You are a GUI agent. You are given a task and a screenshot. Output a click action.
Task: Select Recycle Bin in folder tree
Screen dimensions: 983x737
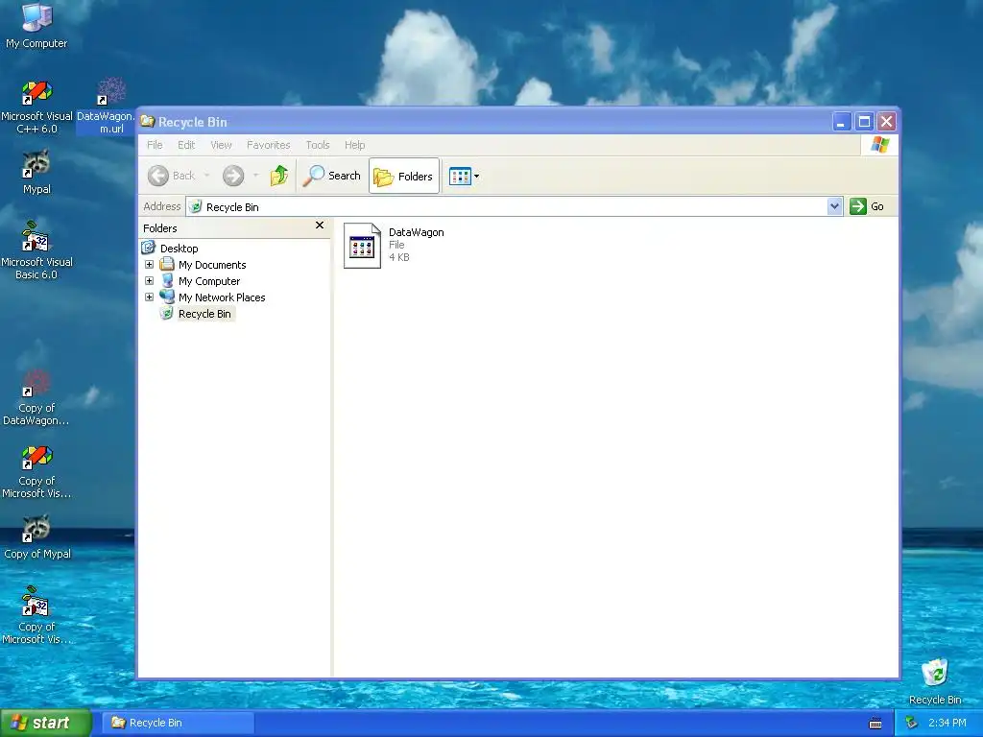coord(204,314)
